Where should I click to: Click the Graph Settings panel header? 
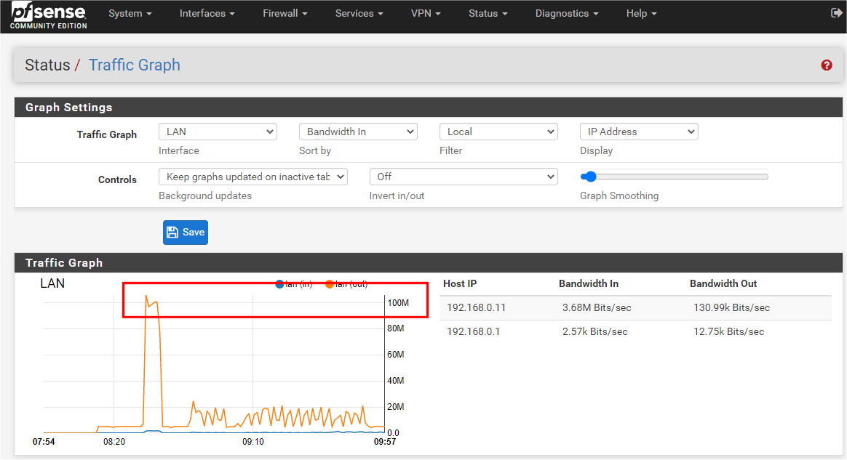(x=429, y=108)
